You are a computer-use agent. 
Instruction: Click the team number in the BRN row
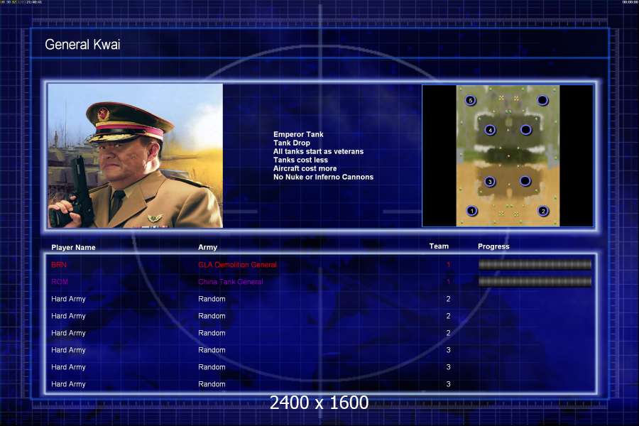(x=448, y=265)
